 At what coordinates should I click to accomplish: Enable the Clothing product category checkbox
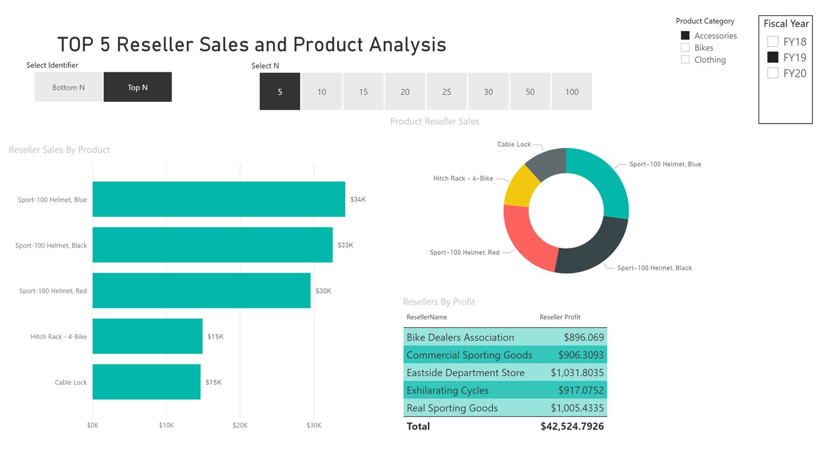tap(685, 60)
